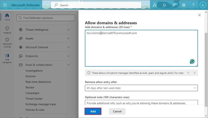Click the Grammarly icon in the text area
The width and height of the screenshot is (208, 118).
[x=192, y=61]
